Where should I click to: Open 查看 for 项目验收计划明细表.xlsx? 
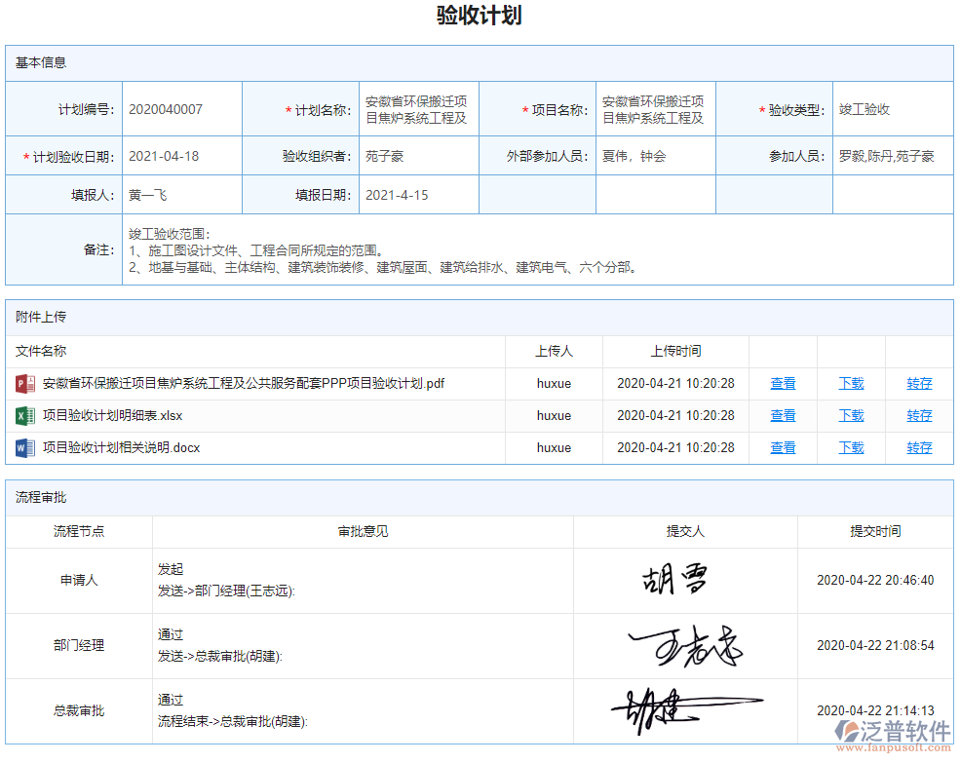(x=783, y=415)
